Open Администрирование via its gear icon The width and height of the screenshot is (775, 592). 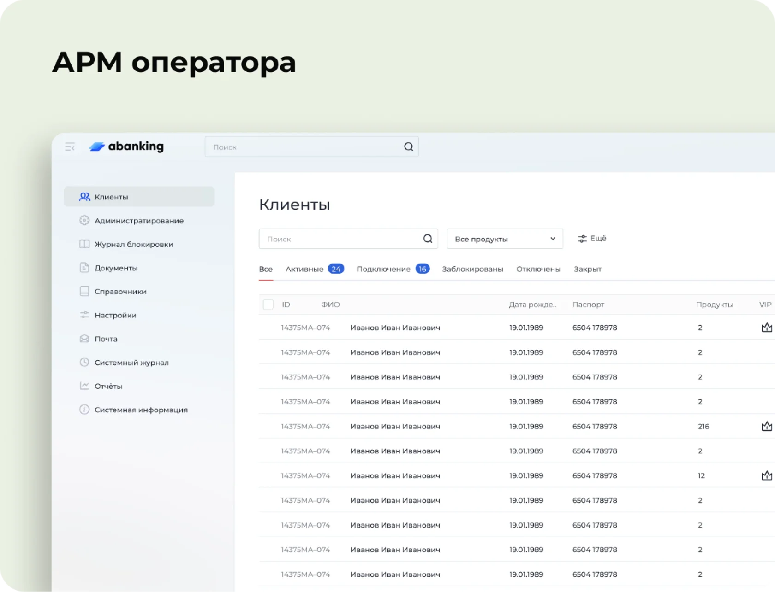84,221
